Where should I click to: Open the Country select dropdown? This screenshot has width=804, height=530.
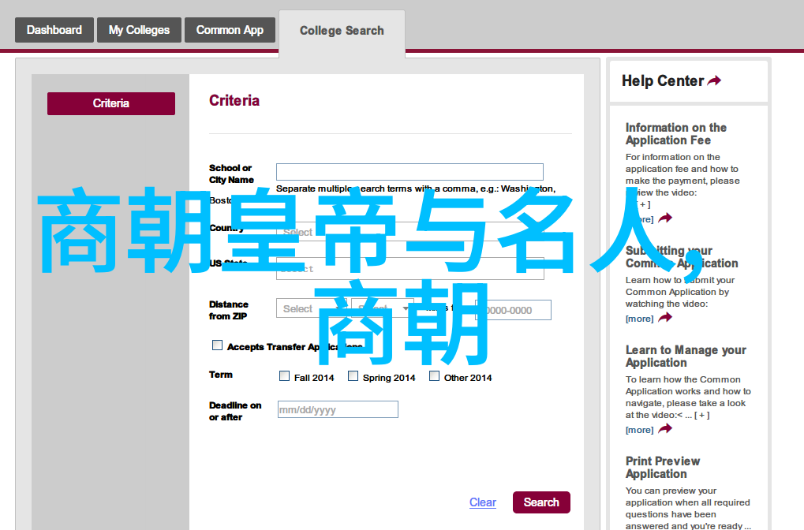click(x=409, y=232)
